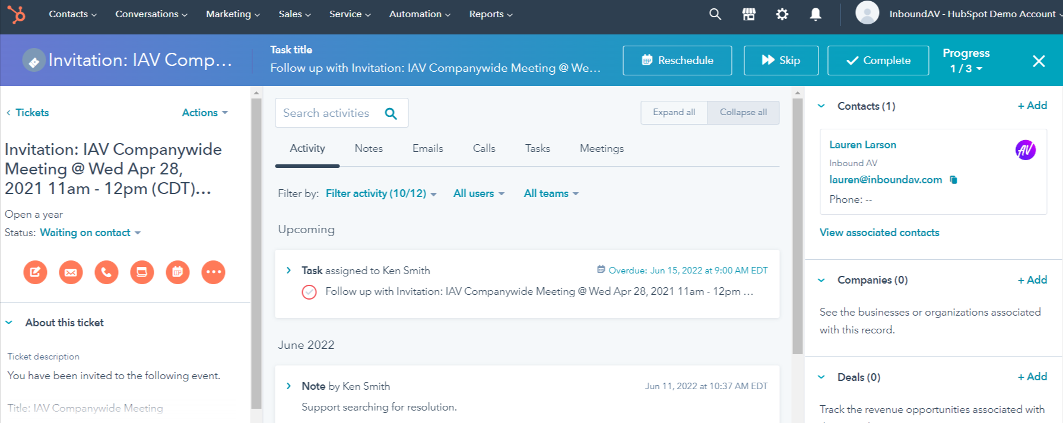Image resolution: width=1063 pixels, height=423 pixels.
Task: Mark the follow-up task complete circle
Action: (x=309, y=292)
